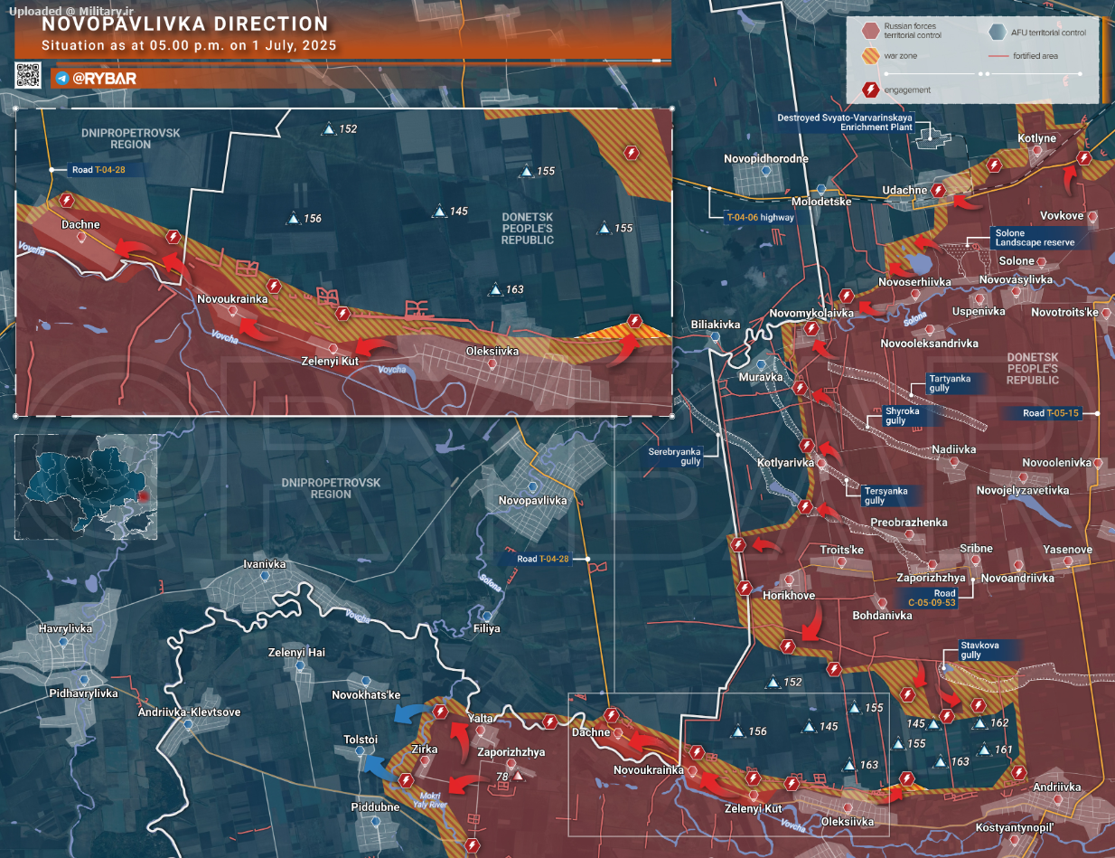Image resolution: width=1115 pixels, height=858 pixels.
Task: Click the Muravka label
Action: pyautogui.click(x=761, y=376)
